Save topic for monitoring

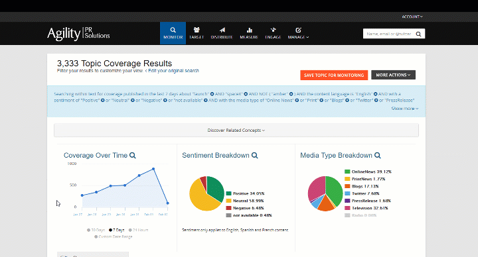(334, 75)
